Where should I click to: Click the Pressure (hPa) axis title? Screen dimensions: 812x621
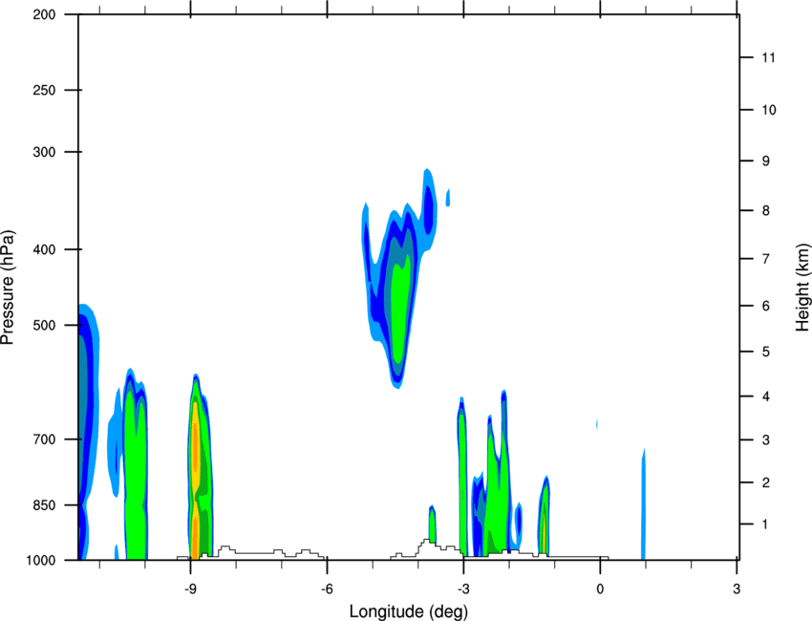[8, 288]
